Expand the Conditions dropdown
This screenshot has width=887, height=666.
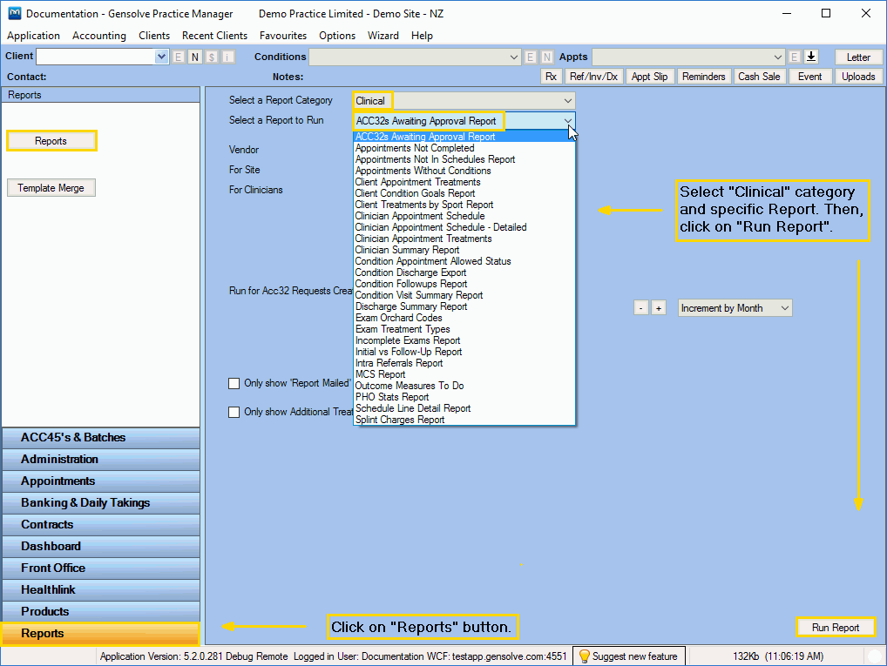pyautogui.click(x=514, y=57)
